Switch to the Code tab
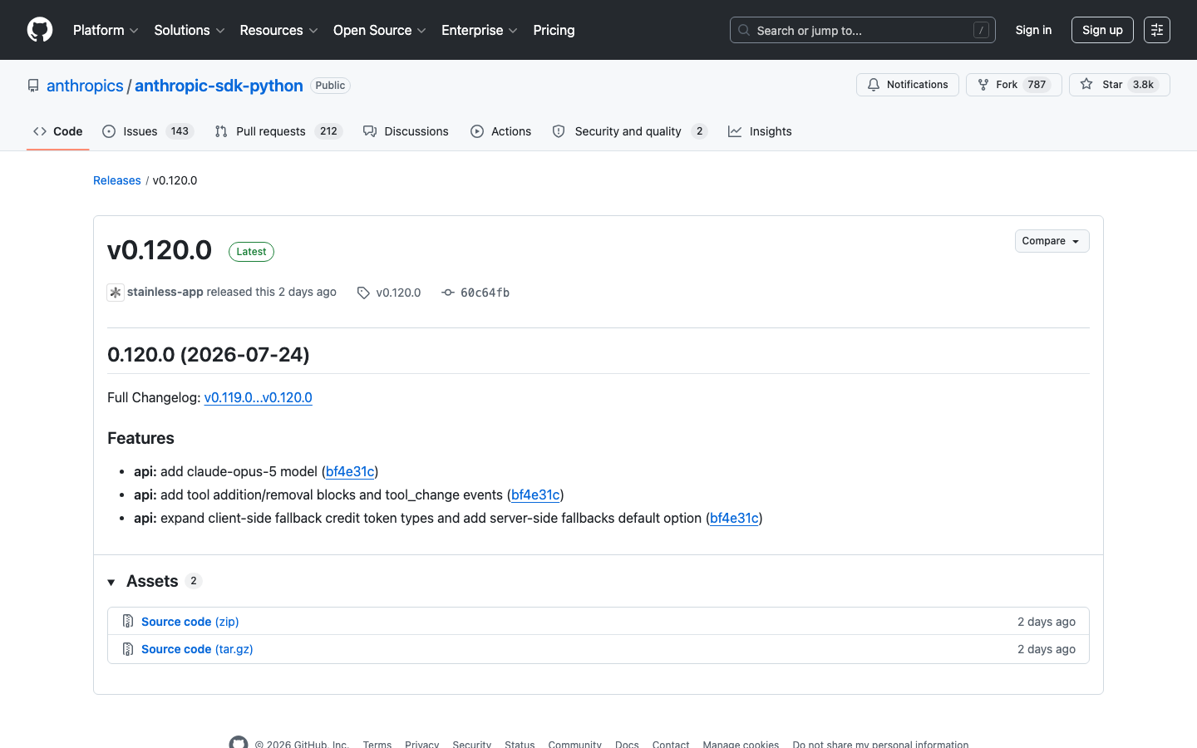The width and height of the screenshot is (1197, 748). pos(58,131)
